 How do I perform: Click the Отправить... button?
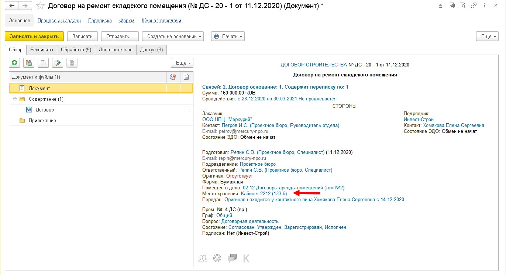coord(120,36)
